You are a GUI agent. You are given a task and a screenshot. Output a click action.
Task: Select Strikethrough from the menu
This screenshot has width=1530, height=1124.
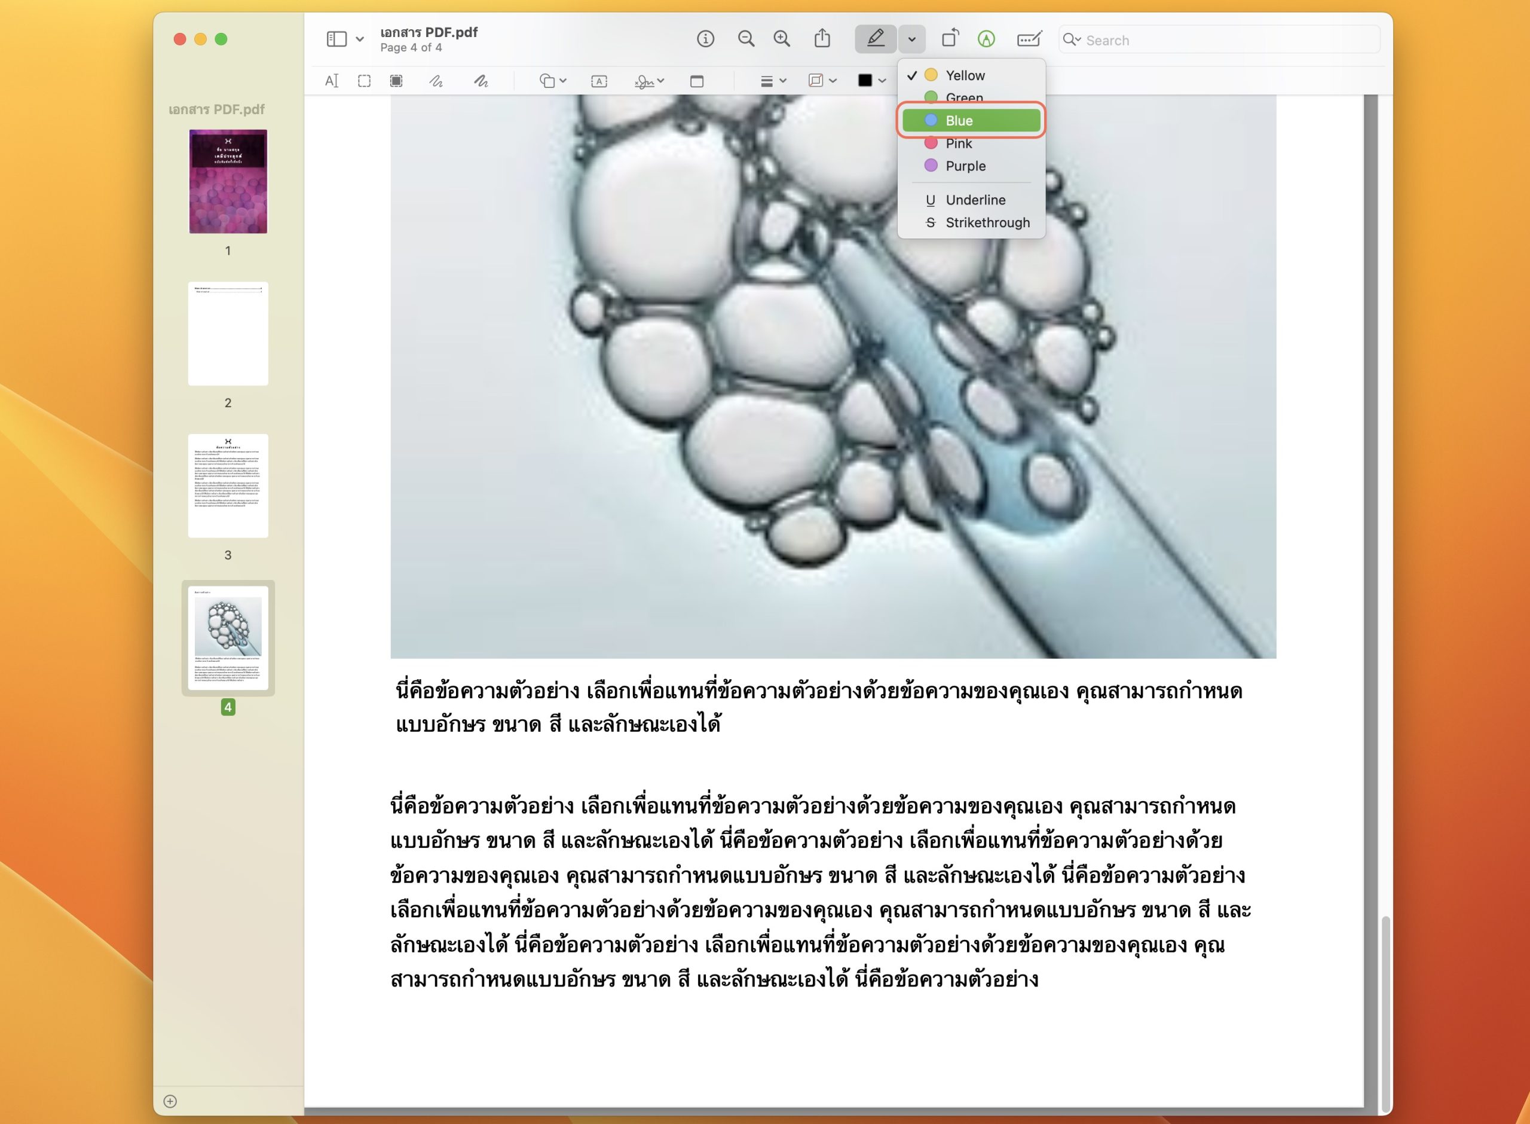tap(987, 222)
